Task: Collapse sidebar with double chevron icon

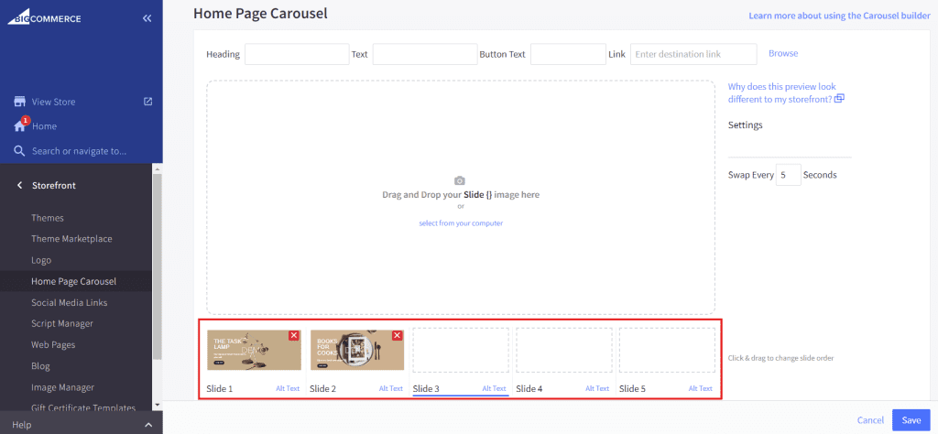Action: tap(147, 18)
